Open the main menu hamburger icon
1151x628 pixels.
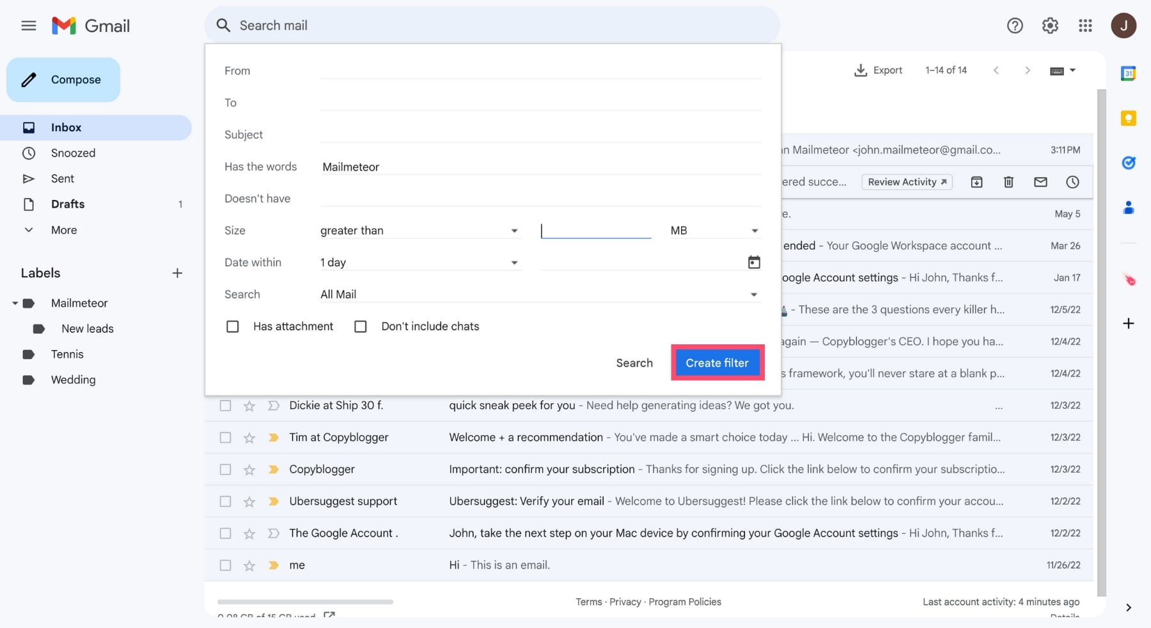pos(29,26)
